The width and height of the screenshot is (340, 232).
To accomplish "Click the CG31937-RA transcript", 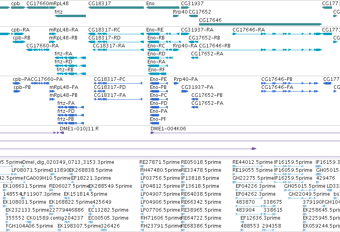I will coord(185,34).
